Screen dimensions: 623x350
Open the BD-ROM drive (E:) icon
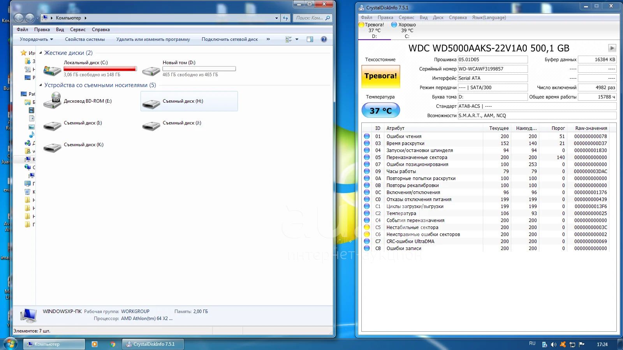point(52,100)
